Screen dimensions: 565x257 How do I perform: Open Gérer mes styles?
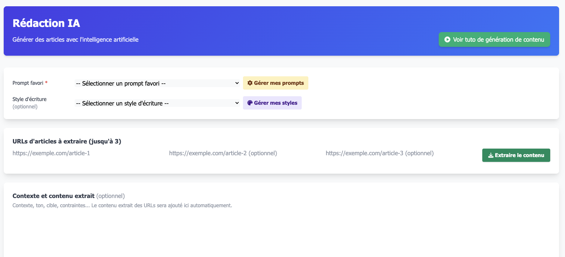pyautogui.click(x=272, y=103)
